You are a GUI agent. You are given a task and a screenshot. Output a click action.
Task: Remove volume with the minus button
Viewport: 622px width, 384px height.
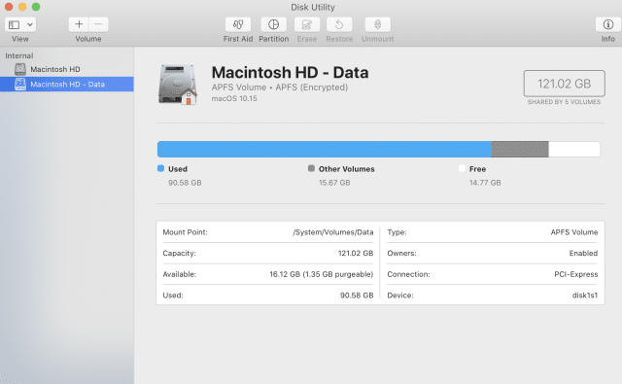click(x=98, y=24)
